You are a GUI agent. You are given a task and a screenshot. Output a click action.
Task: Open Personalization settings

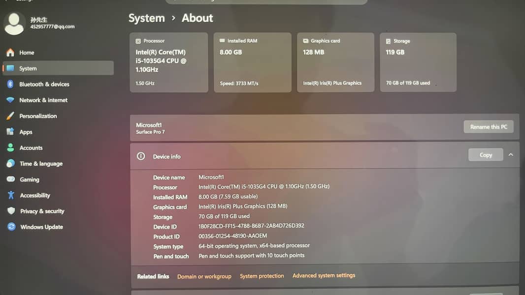58,116
